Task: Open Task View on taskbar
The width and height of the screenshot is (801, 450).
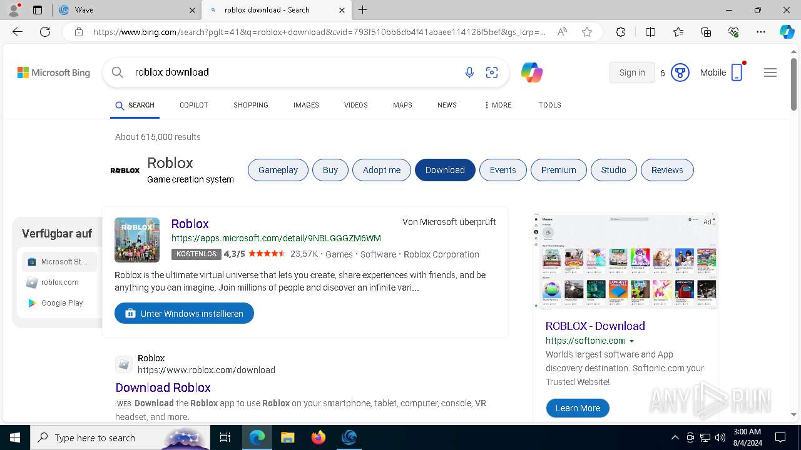Action: 225,437
